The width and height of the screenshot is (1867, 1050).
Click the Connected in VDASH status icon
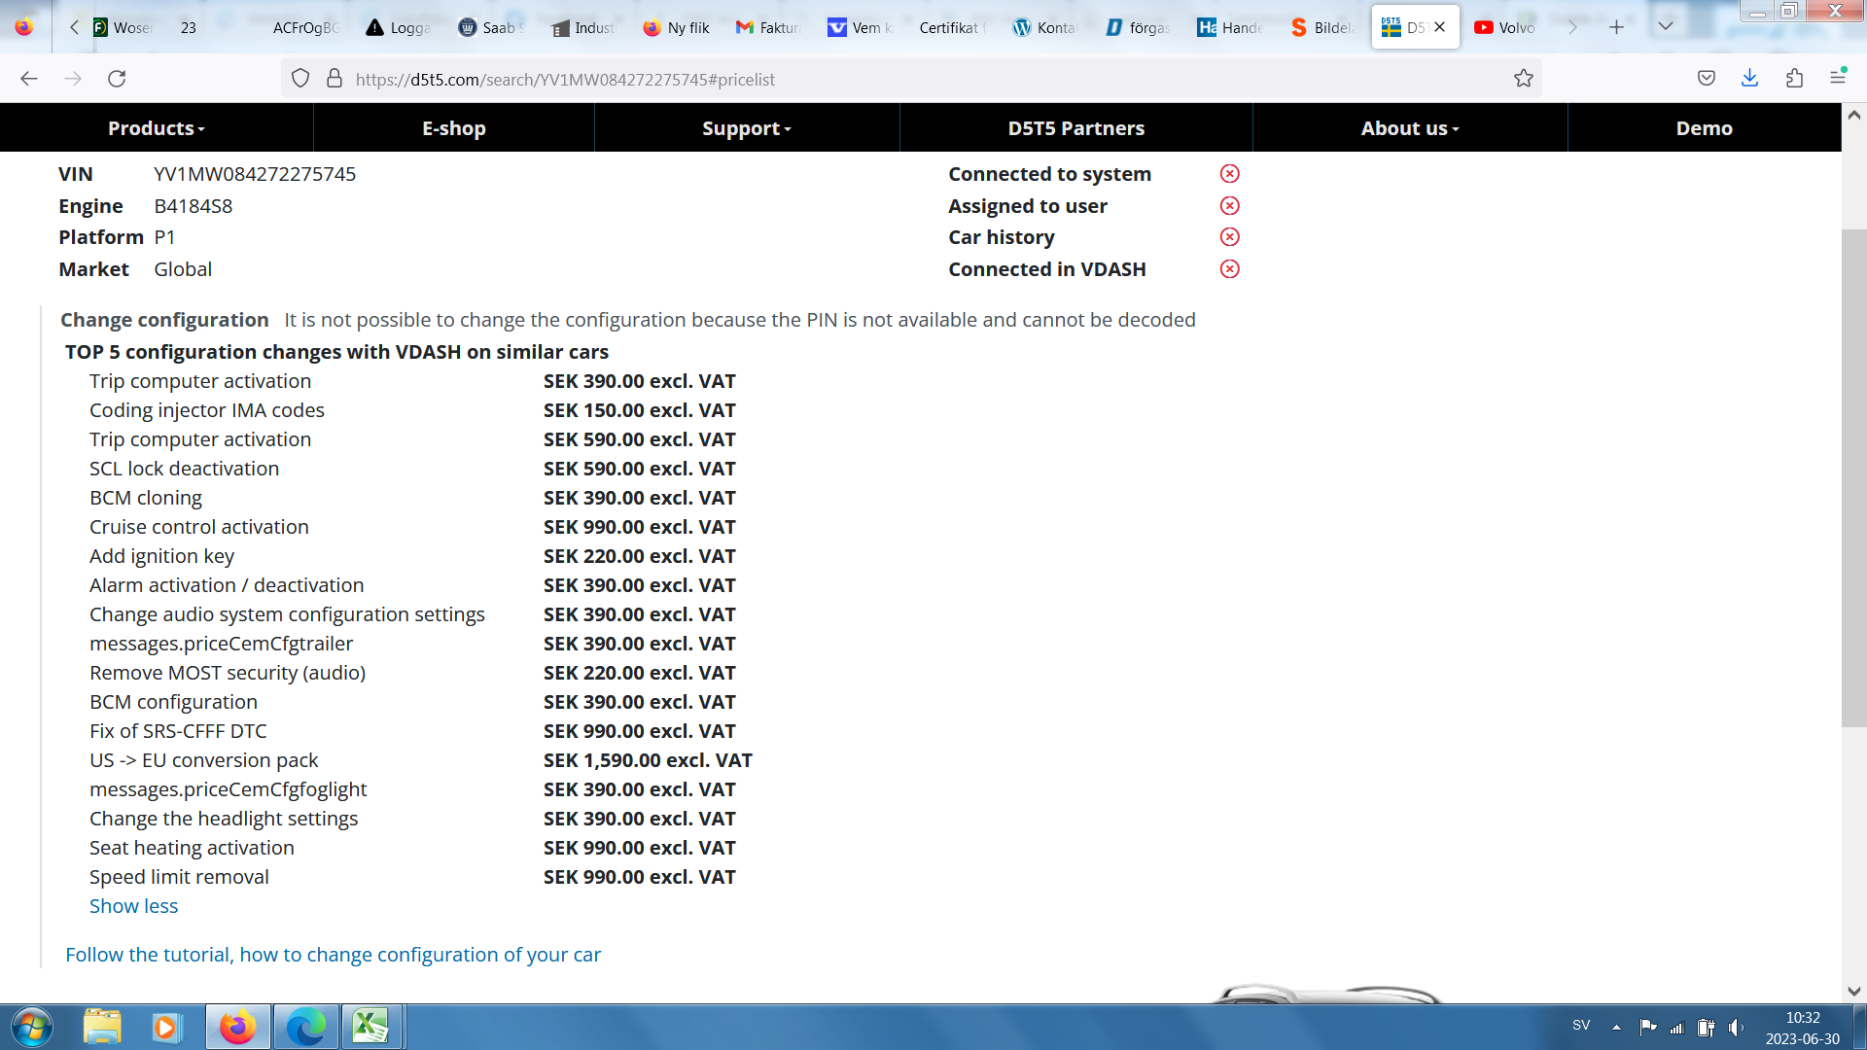click(1229, 269)
